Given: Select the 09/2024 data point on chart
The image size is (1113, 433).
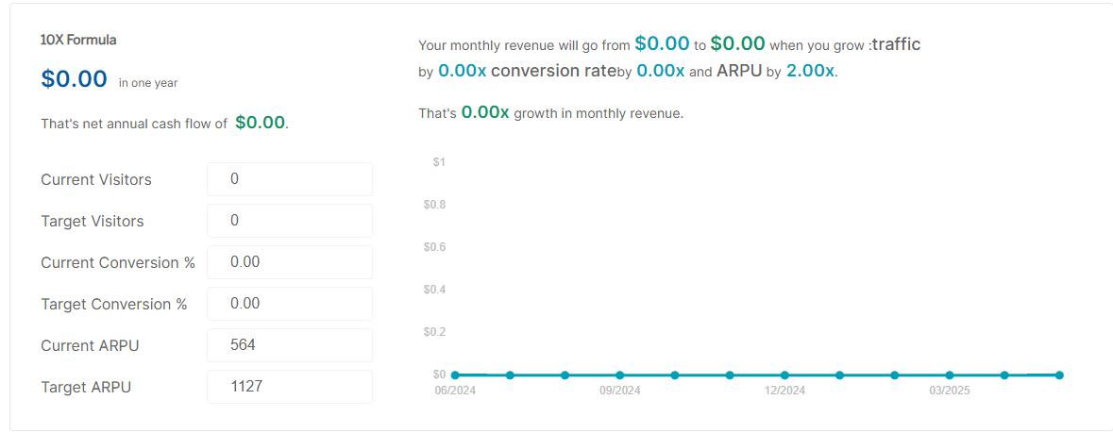Looking at the screenshot, I should 620,375.
